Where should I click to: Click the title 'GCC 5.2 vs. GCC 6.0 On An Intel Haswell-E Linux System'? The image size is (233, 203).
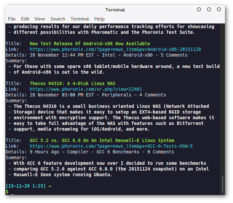point(102,140)
